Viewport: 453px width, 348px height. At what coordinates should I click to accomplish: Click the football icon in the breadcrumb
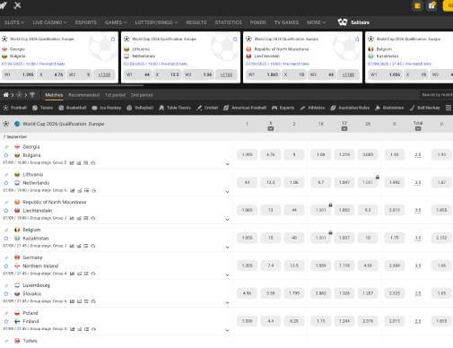19,95
